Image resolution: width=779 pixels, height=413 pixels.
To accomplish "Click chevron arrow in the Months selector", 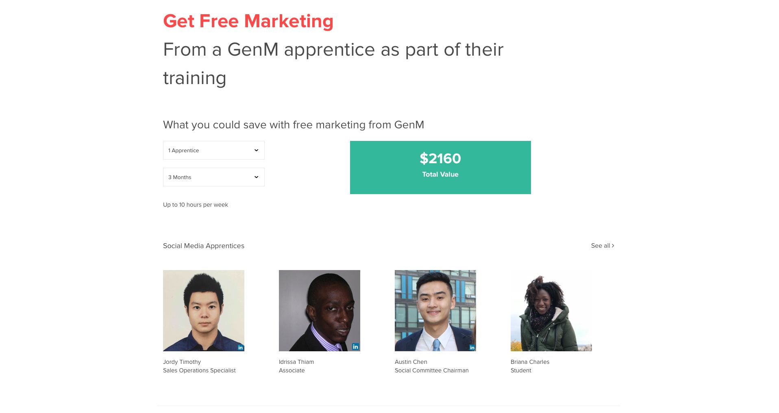I will coord(256,177).
